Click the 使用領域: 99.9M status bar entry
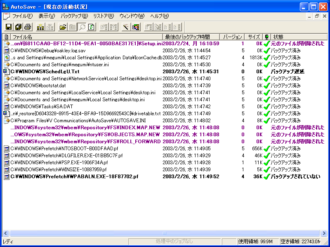 point(258,242)
